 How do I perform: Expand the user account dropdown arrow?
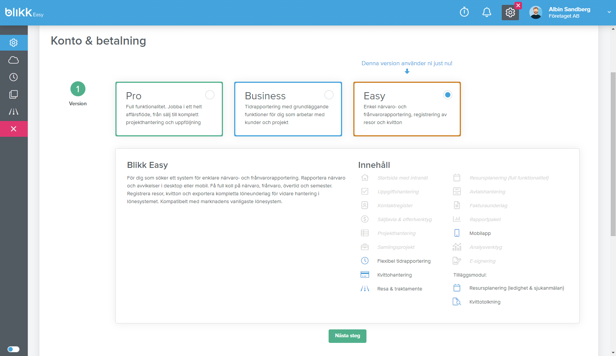(x=609, y=12)
